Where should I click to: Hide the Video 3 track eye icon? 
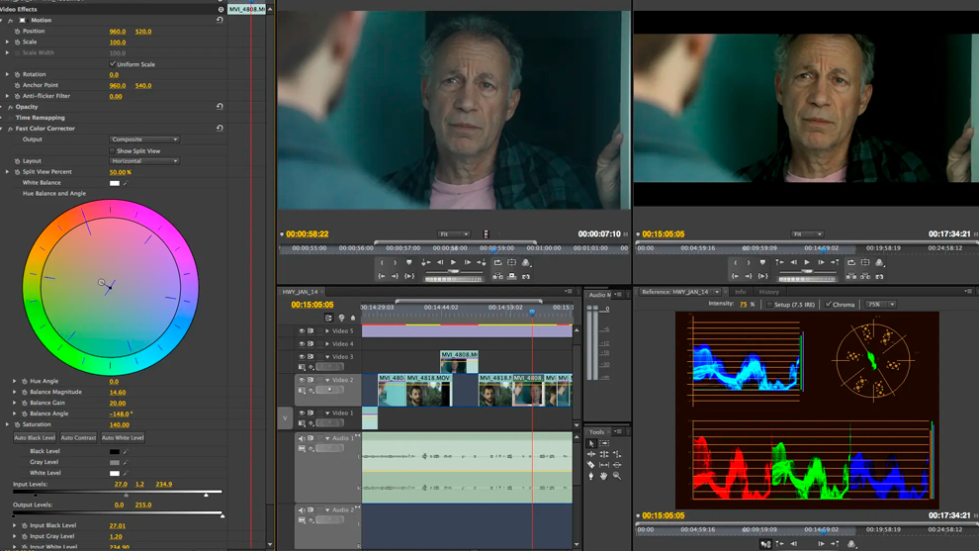[302, 357]
